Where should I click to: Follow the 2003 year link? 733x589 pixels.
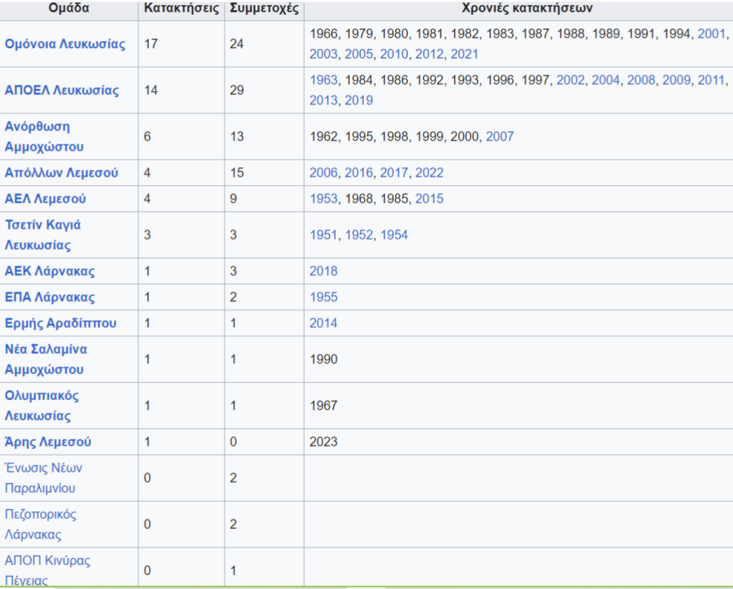(323, 55)
